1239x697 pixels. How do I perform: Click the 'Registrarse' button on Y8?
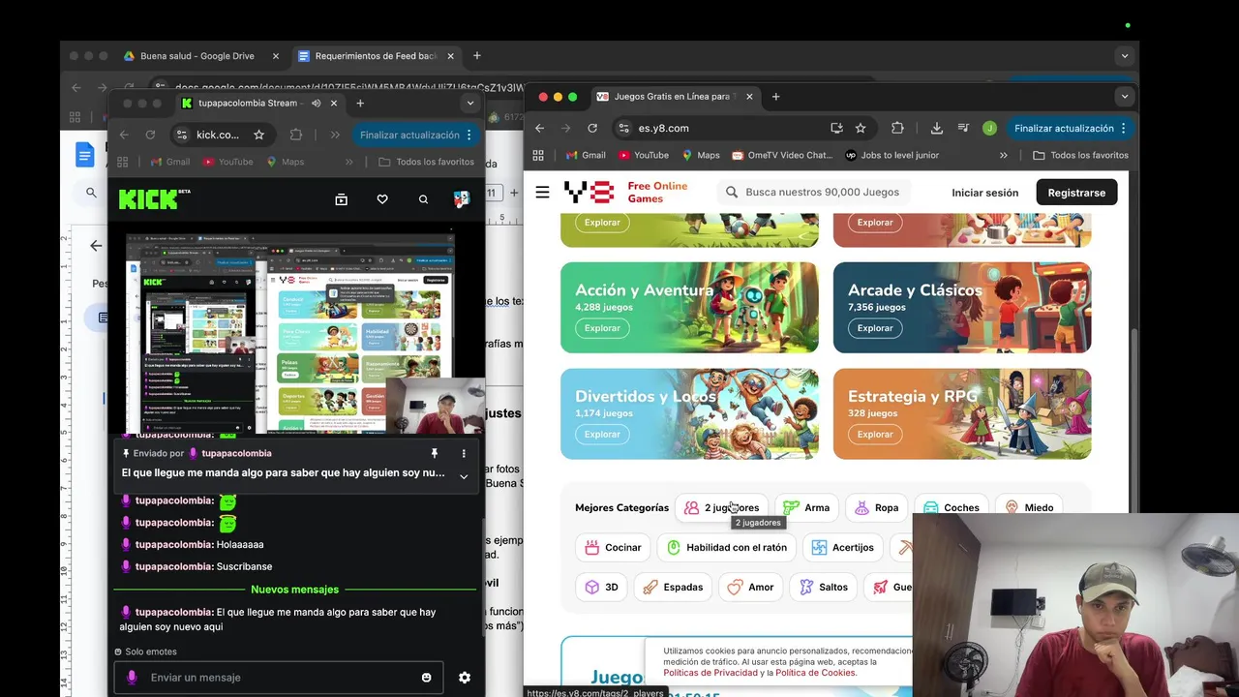pyautogui.click(x=1076, y=193)
